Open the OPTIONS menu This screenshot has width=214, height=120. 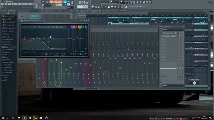click(25, 4)
